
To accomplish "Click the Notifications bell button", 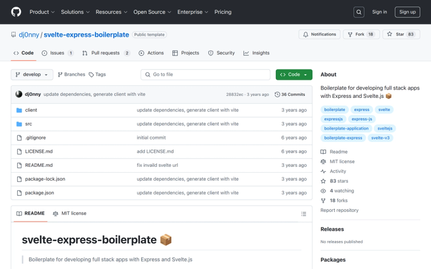I will pos(319,34).
